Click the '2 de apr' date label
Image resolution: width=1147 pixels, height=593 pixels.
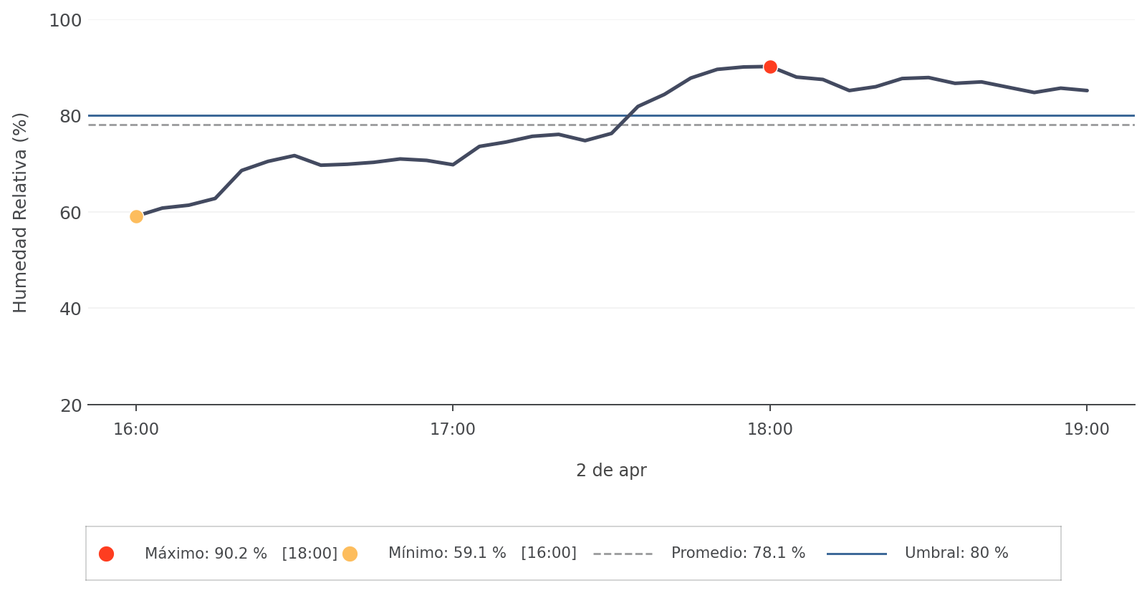click(x=611, y=471)
